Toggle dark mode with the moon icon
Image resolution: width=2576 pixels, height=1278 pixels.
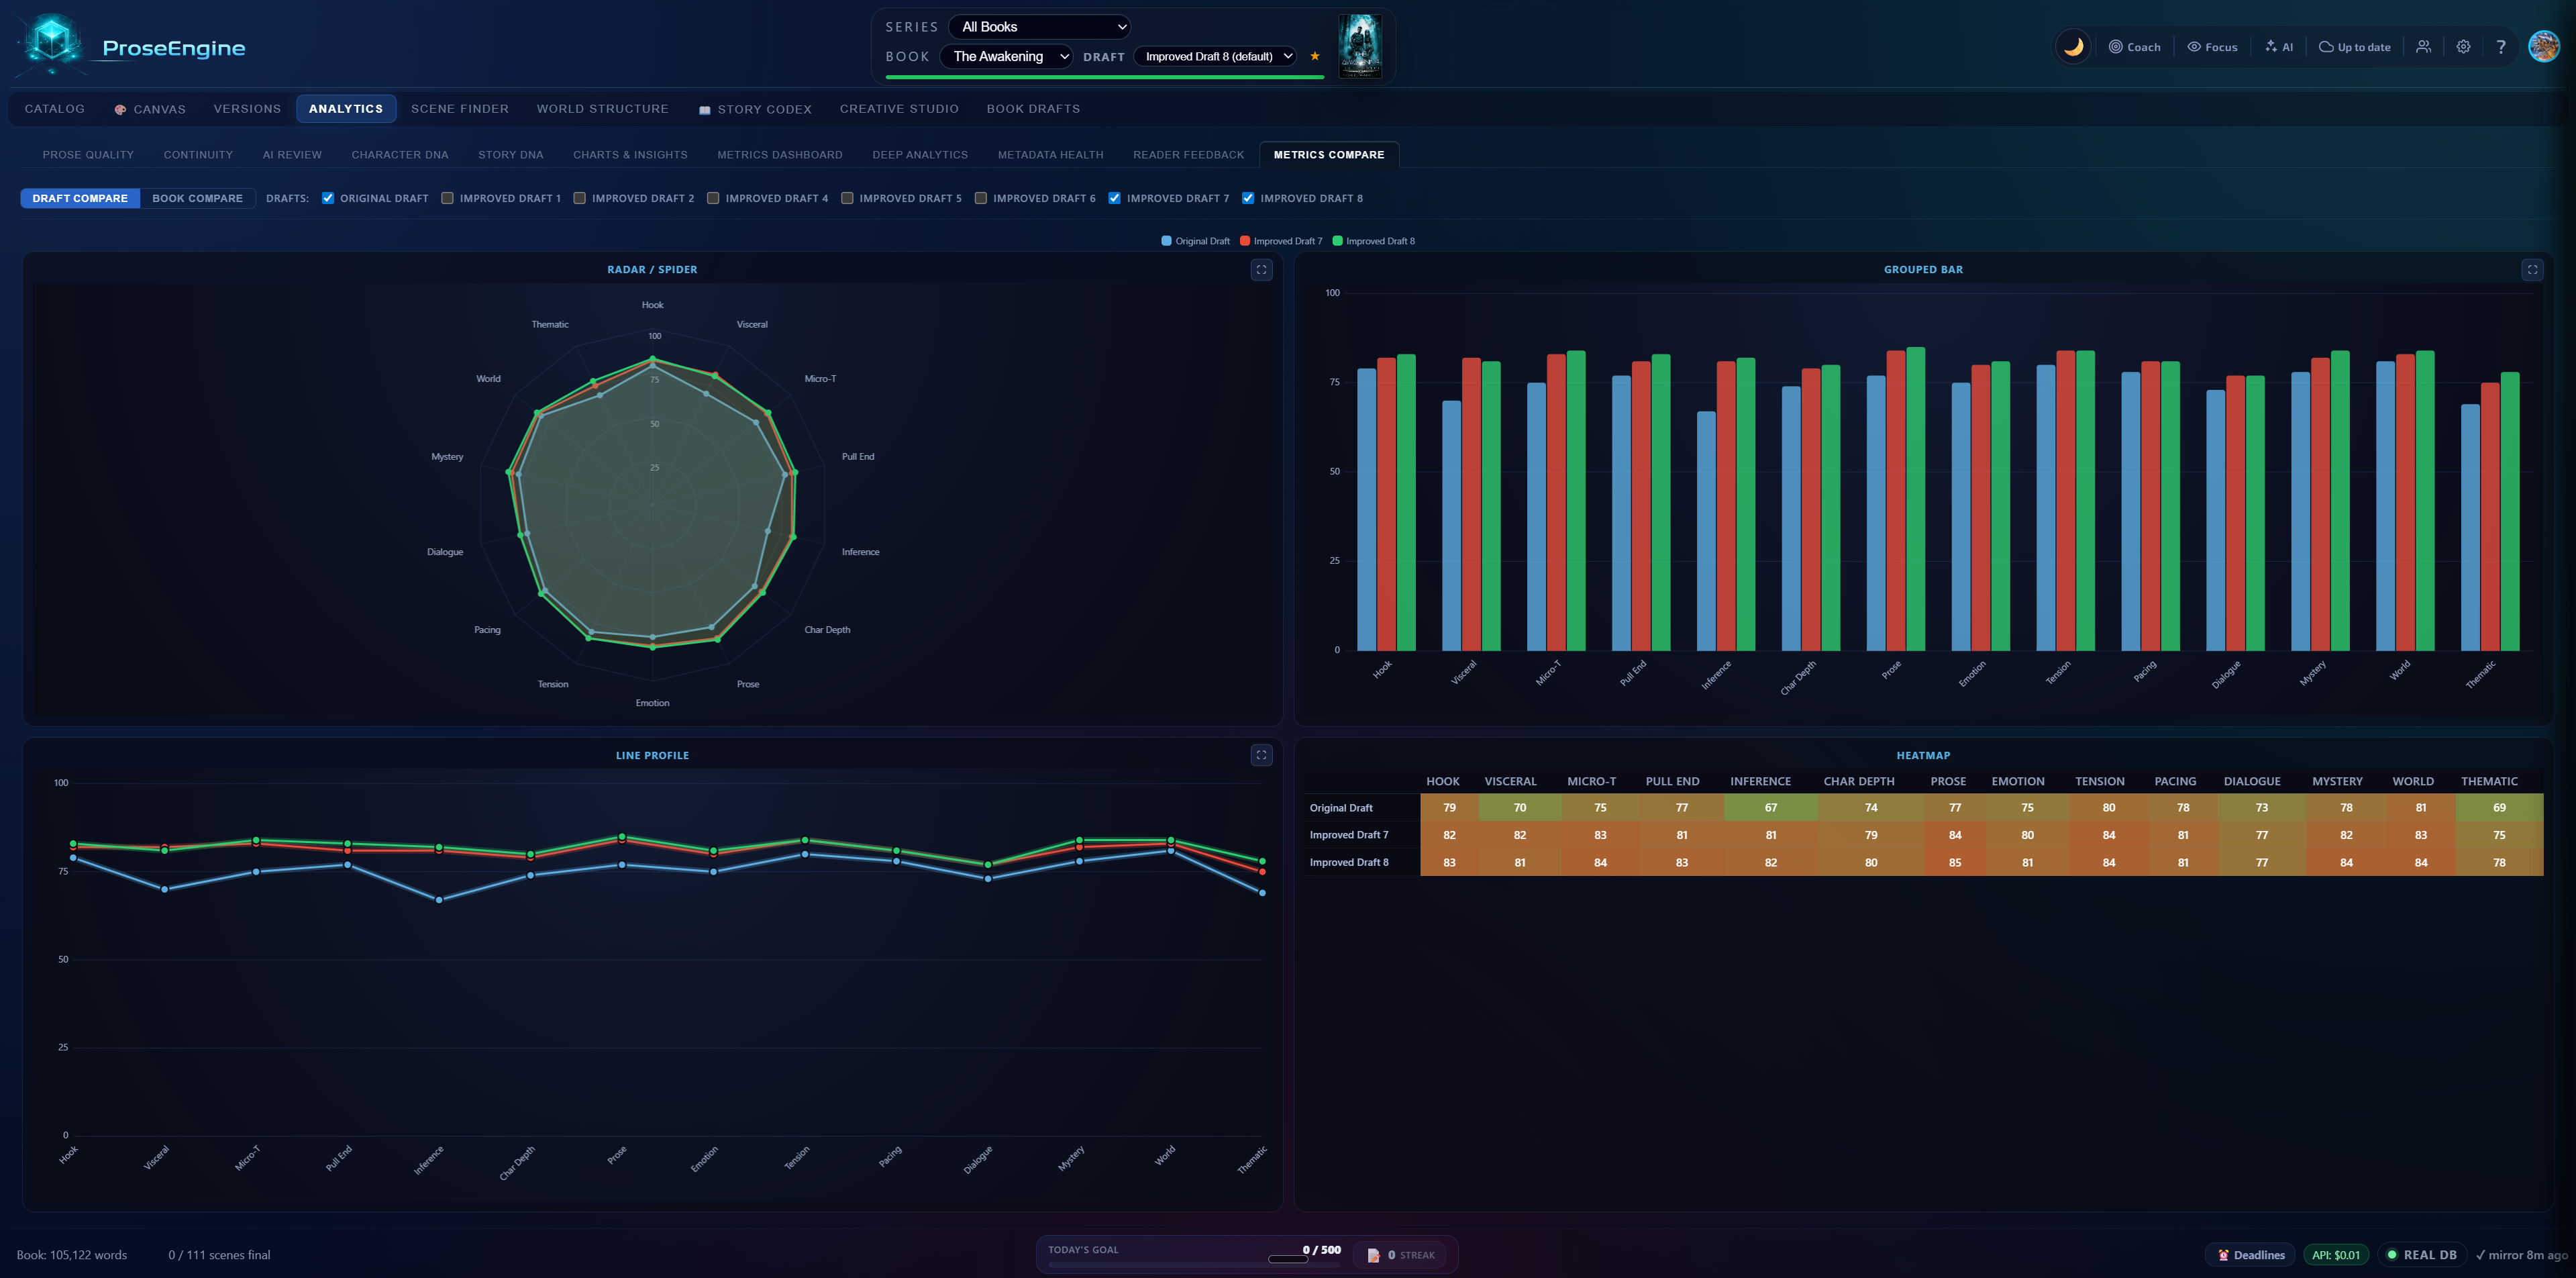click(2072, 46)
